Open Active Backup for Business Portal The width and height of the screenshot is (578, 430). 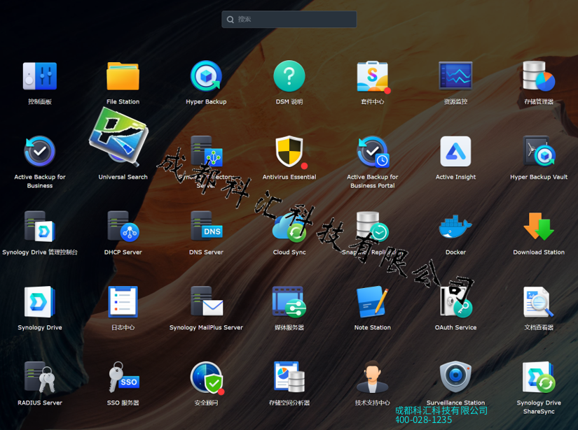(x=373, y=152)
